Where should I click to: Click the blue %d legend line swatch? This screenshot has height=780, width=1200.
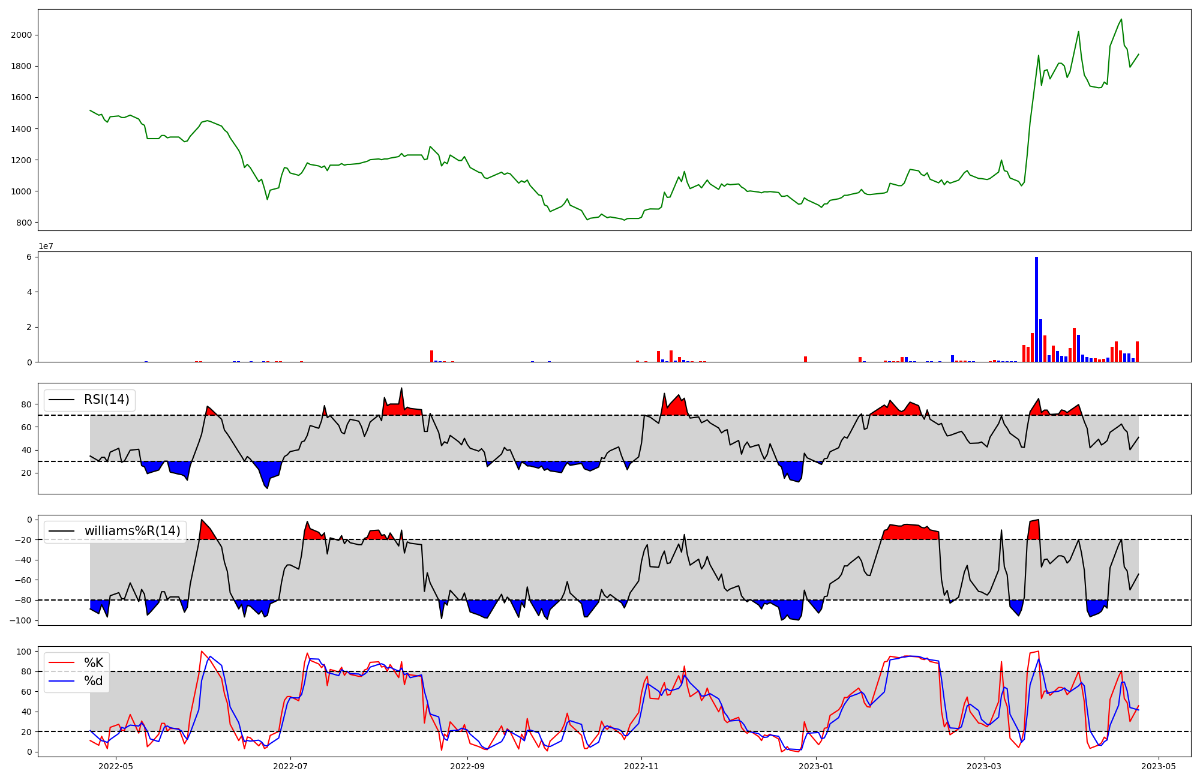coord(62,681)
